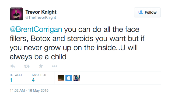Open the default egg avatar on blue

pos(69,78)
